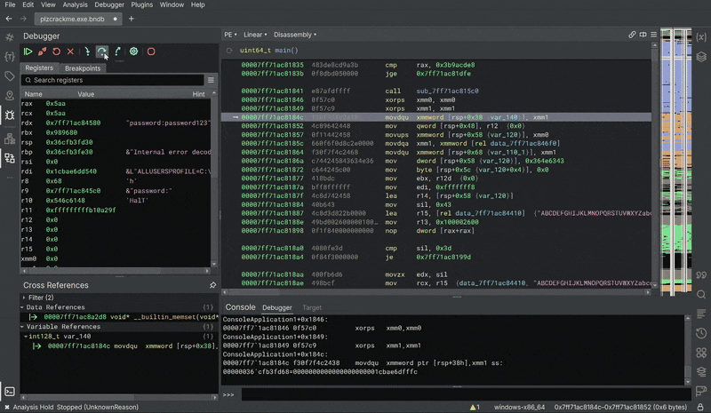Open the Types {T} sidebar icon
The image size is (711, 413).
coord(9,56)
